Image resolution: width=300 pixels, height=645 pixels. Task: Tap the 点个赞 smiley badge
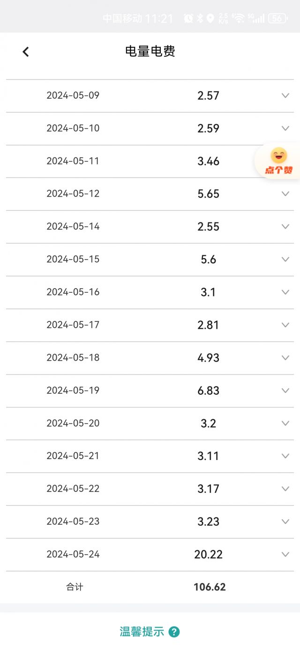click(x=278, y=161)
